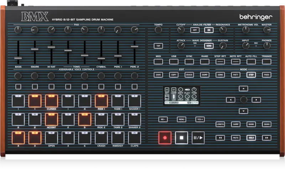The width and height of the screenshot is (285, 169).
Task: Click the BASS channel fader
Action: point(18,58)
